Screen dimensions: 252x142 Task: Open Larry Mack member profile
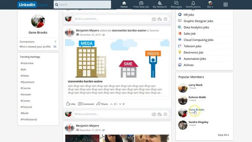pyautogui.click(x=196, y=85)
